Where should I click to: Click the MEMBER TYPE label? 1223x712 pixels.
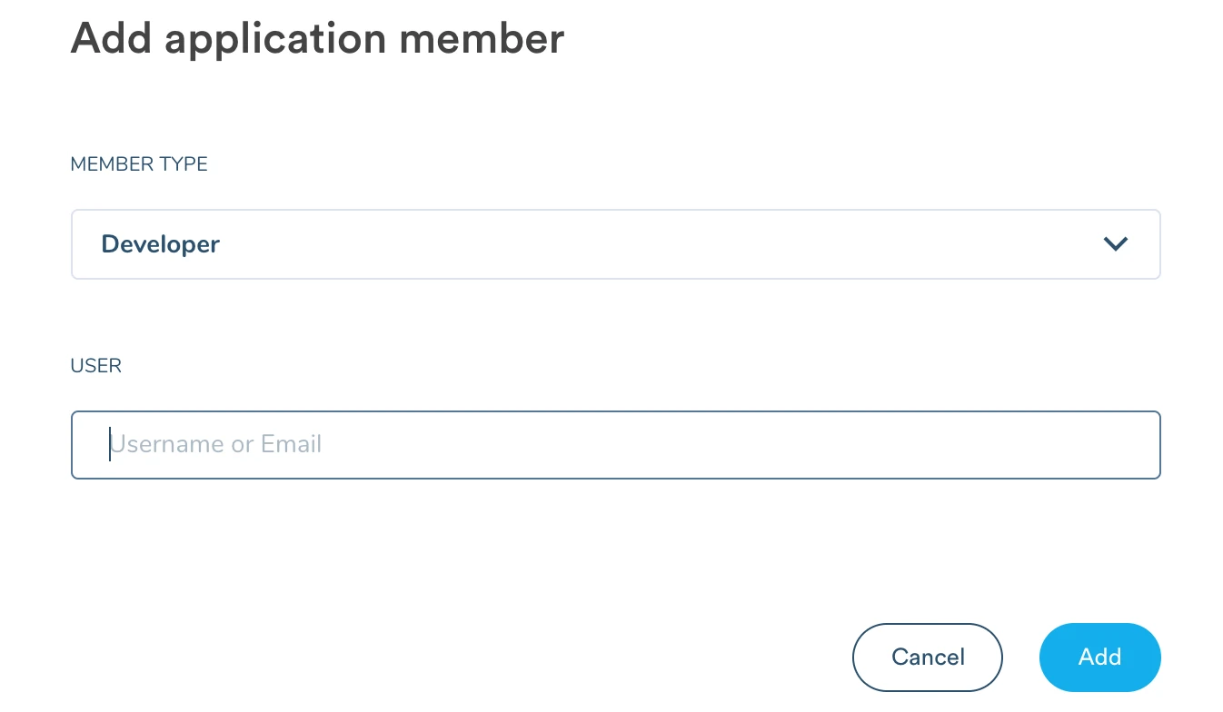[138, 163]
